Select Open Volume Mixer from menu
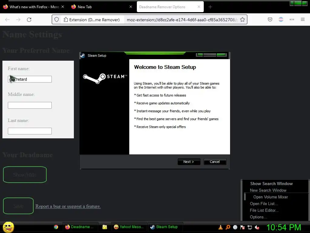This screenshot has height=233, width=310. (270, 197)
